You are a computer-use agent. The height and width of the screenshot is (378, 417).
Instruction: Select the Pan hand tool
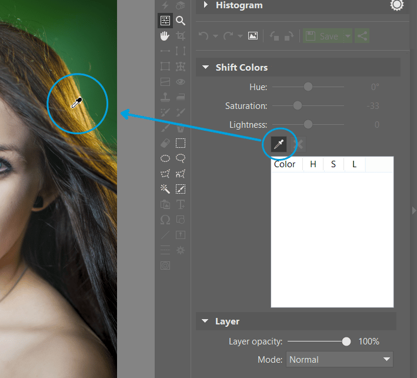click(165, 36)
